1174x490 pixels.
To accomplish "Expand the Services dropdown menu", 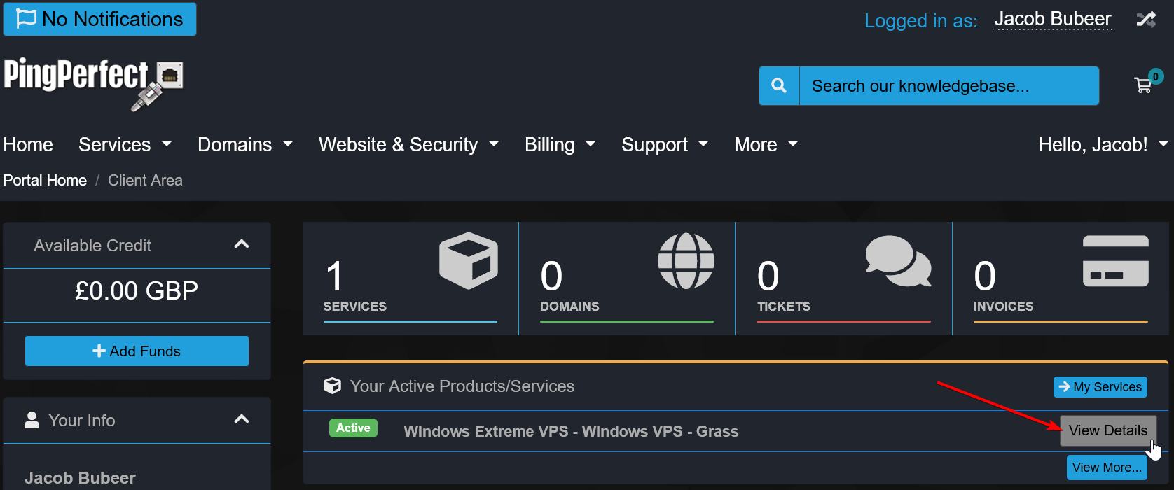I will coord(125,145).
